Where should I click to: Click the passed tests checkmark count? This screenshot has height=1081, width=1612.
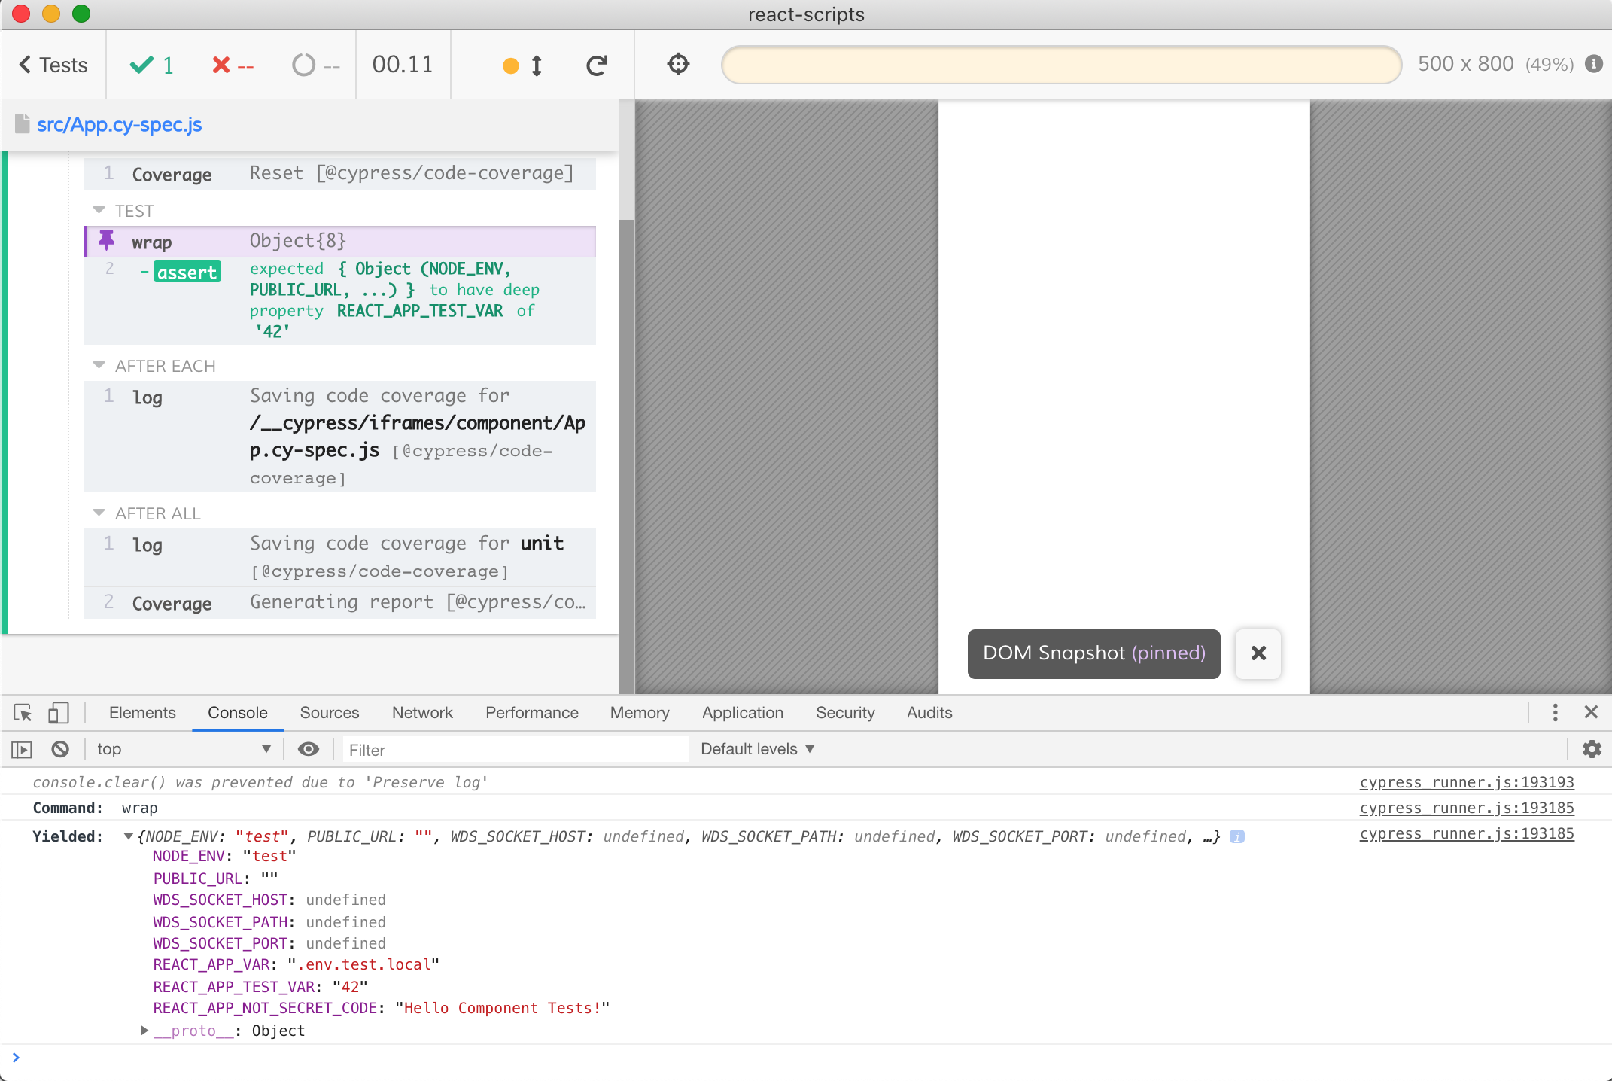tap(152, 65)
